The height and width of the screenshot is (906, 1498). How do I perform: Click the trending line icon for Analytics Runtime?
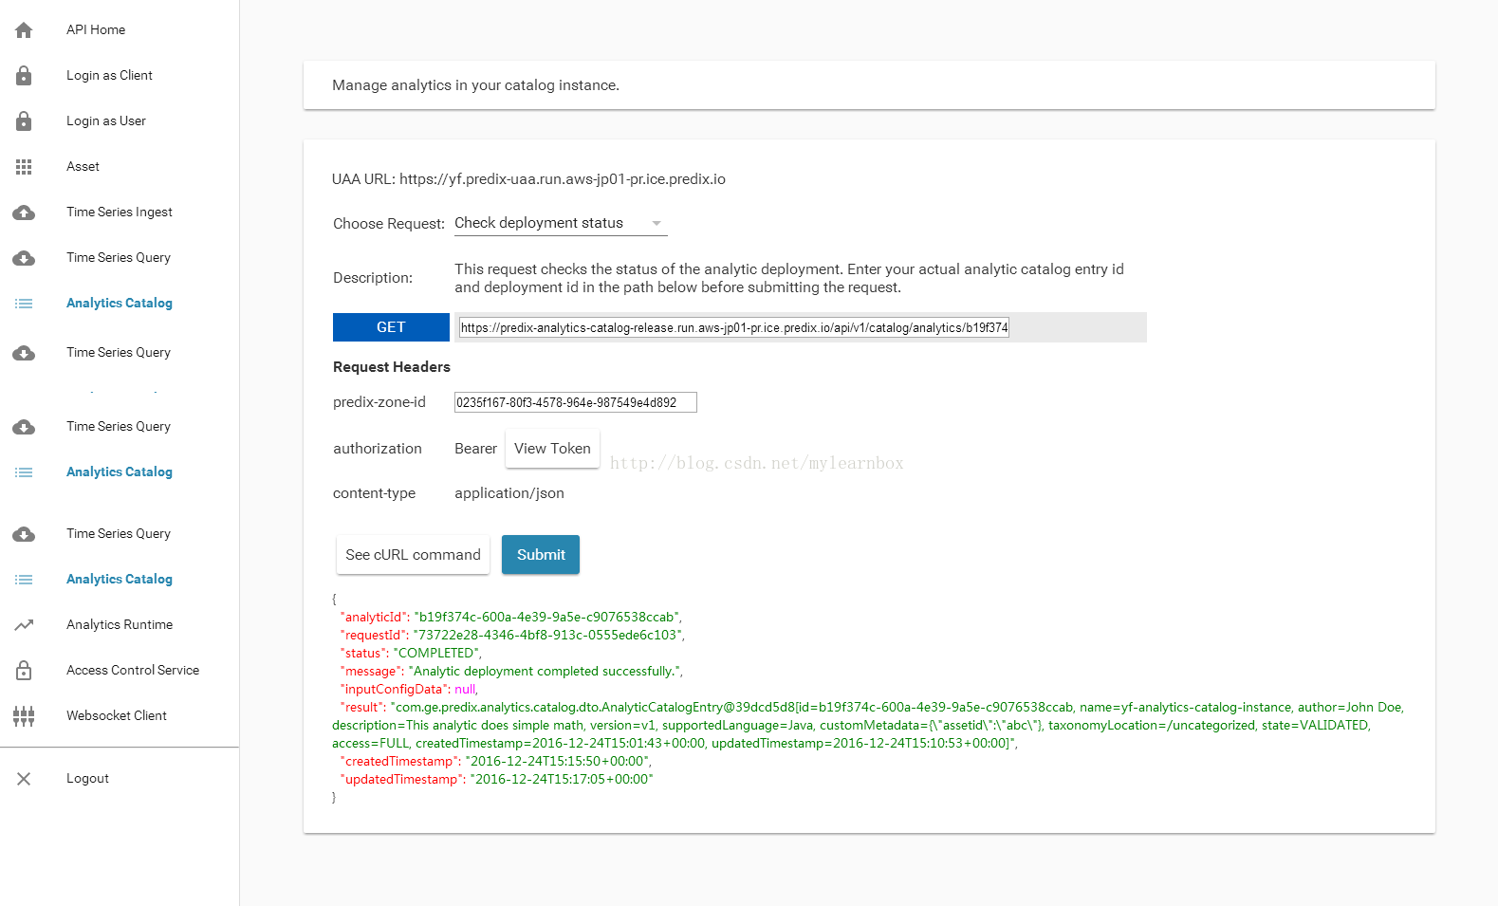[24, 625]
